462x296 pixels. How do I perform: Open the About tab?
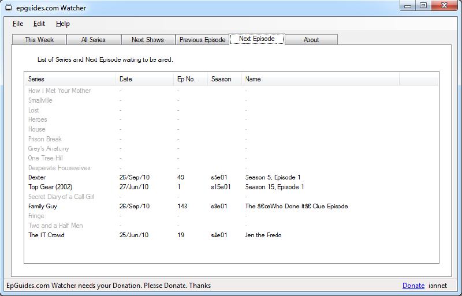tap(311, 40)
